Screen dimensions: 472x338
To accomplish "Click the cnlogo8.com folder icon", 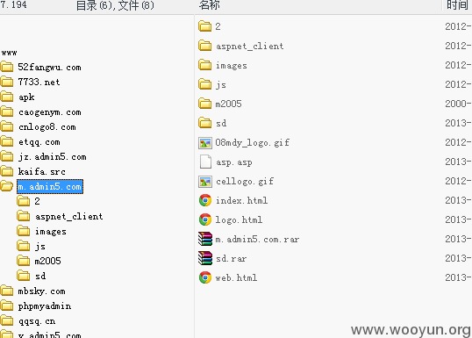I will [7, 126].
